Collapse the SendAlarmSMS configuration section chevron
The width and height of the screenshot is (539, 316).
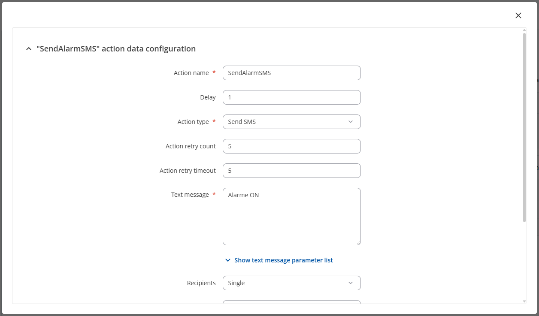coord(29,49)
